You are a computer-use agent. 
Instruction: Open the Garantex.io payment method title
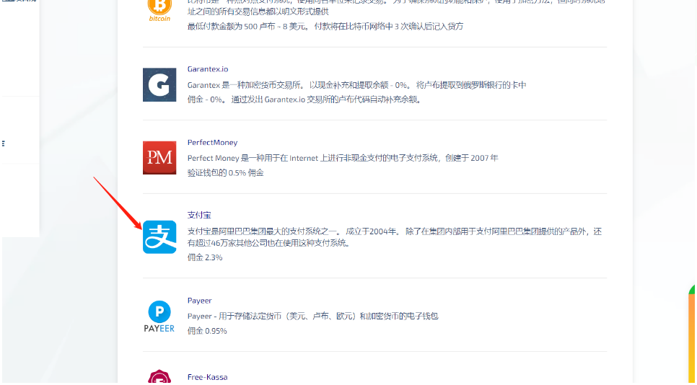(207, 69)
